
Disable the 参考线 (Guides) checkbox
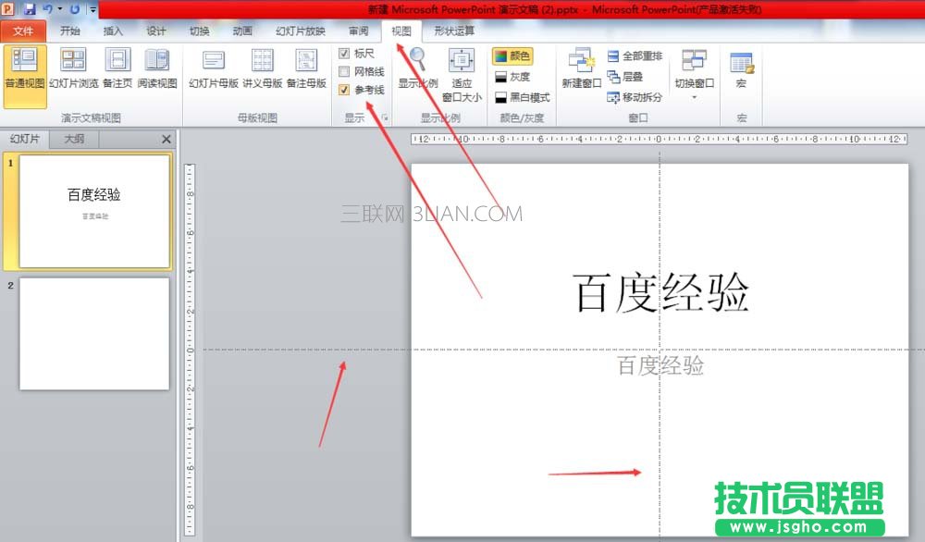[344, 88]
